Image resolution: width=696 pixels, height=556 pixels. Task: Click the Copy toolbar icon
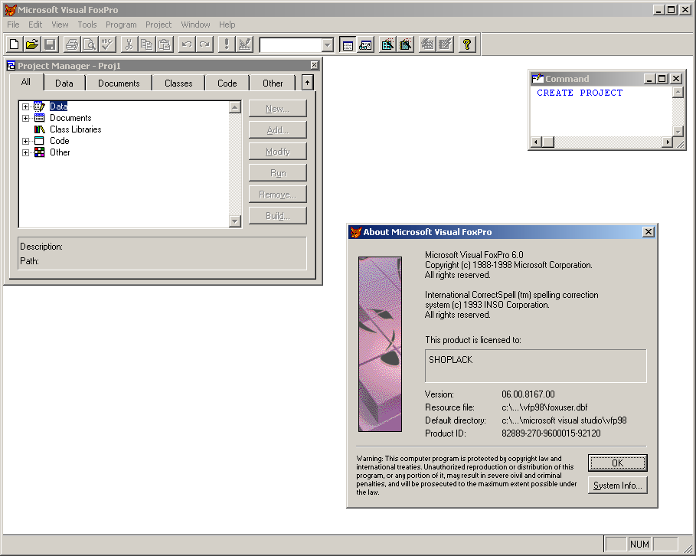pyautogui.click(x=146, y=44)
